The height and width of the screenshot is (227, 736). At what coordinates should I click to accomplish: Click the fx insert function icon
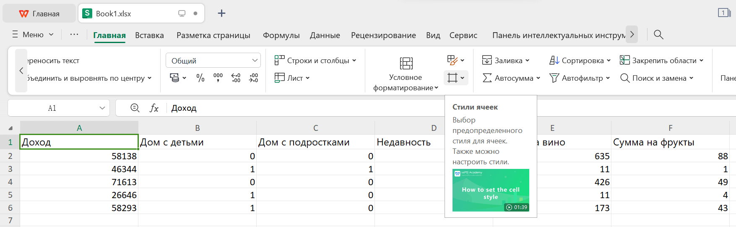[154, 108]
